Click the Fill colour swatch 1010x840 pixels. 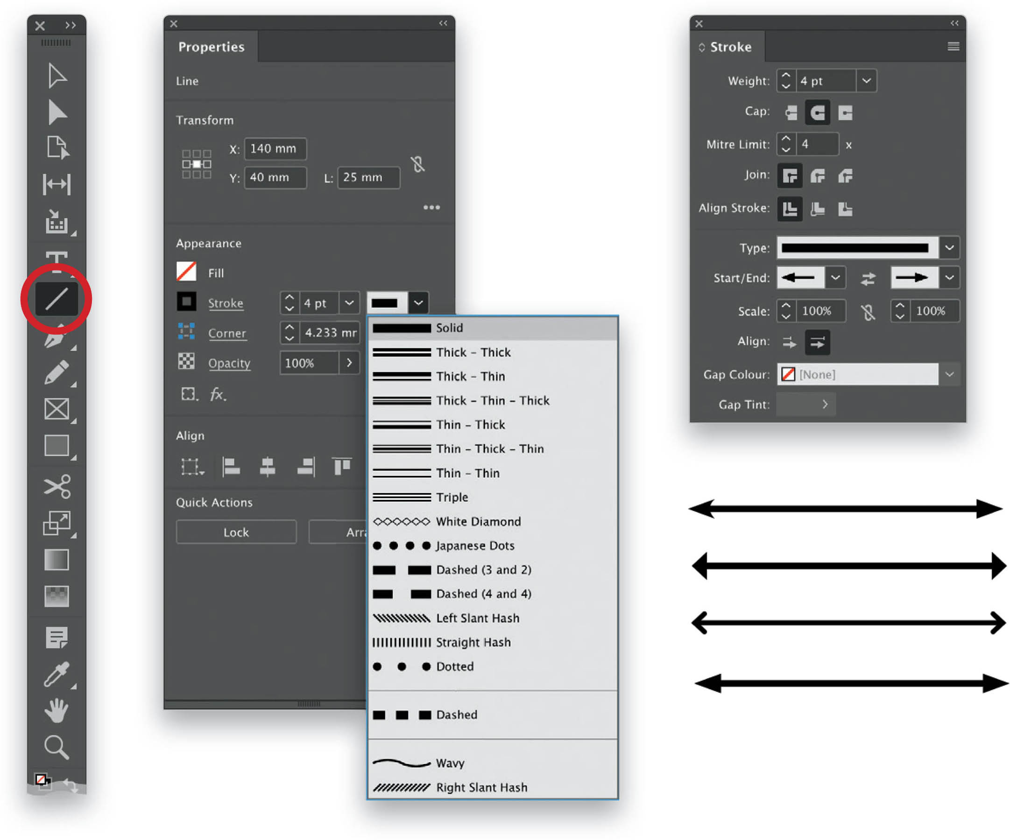pos(186,272)
